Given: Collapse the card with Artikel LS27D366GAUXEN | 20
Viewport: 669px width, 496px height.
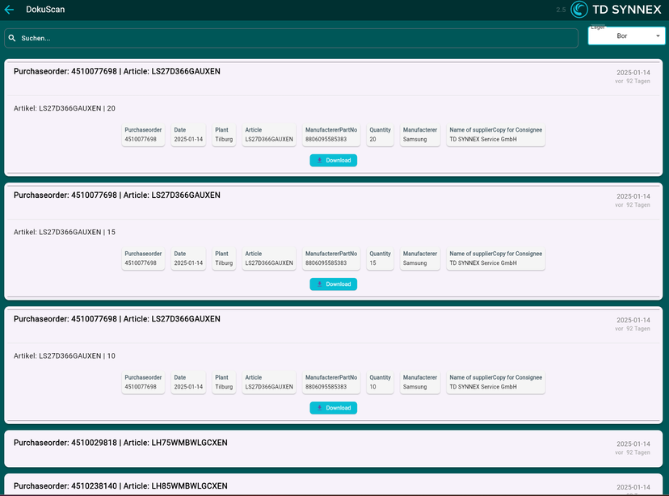Looking at the screenshot, I should (x=333, y=77).
